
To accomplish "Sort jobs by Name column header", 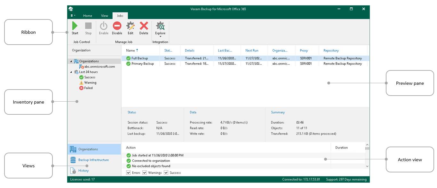I will coord(131,50).
